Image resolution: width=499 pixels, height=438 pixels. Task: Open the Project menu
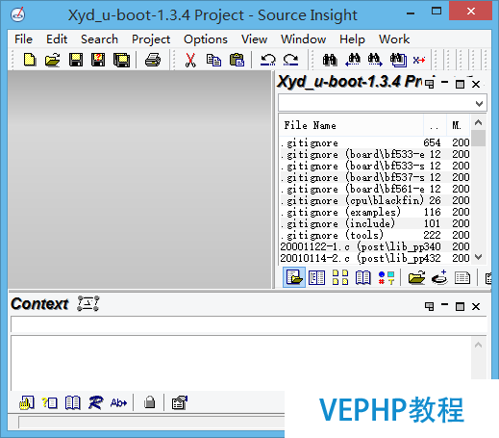click(x=151, y=39)
